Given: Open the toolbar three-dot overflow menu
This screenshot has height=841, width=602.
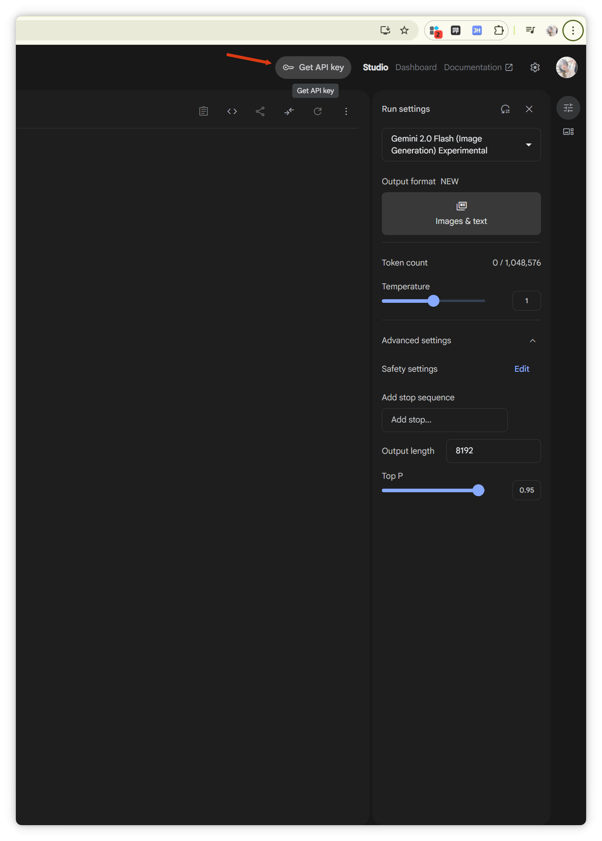Looking at the screenshot, I should [346, 111].
